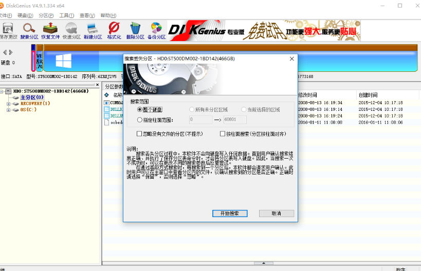
Task: Click the Cancel (取消) button in dialog
Action: (x=277, y=214)
